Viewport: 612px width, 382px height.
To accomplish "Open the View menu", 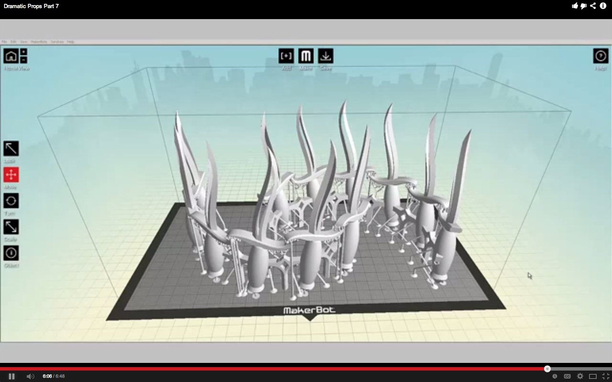I will (x=24, y=42).
